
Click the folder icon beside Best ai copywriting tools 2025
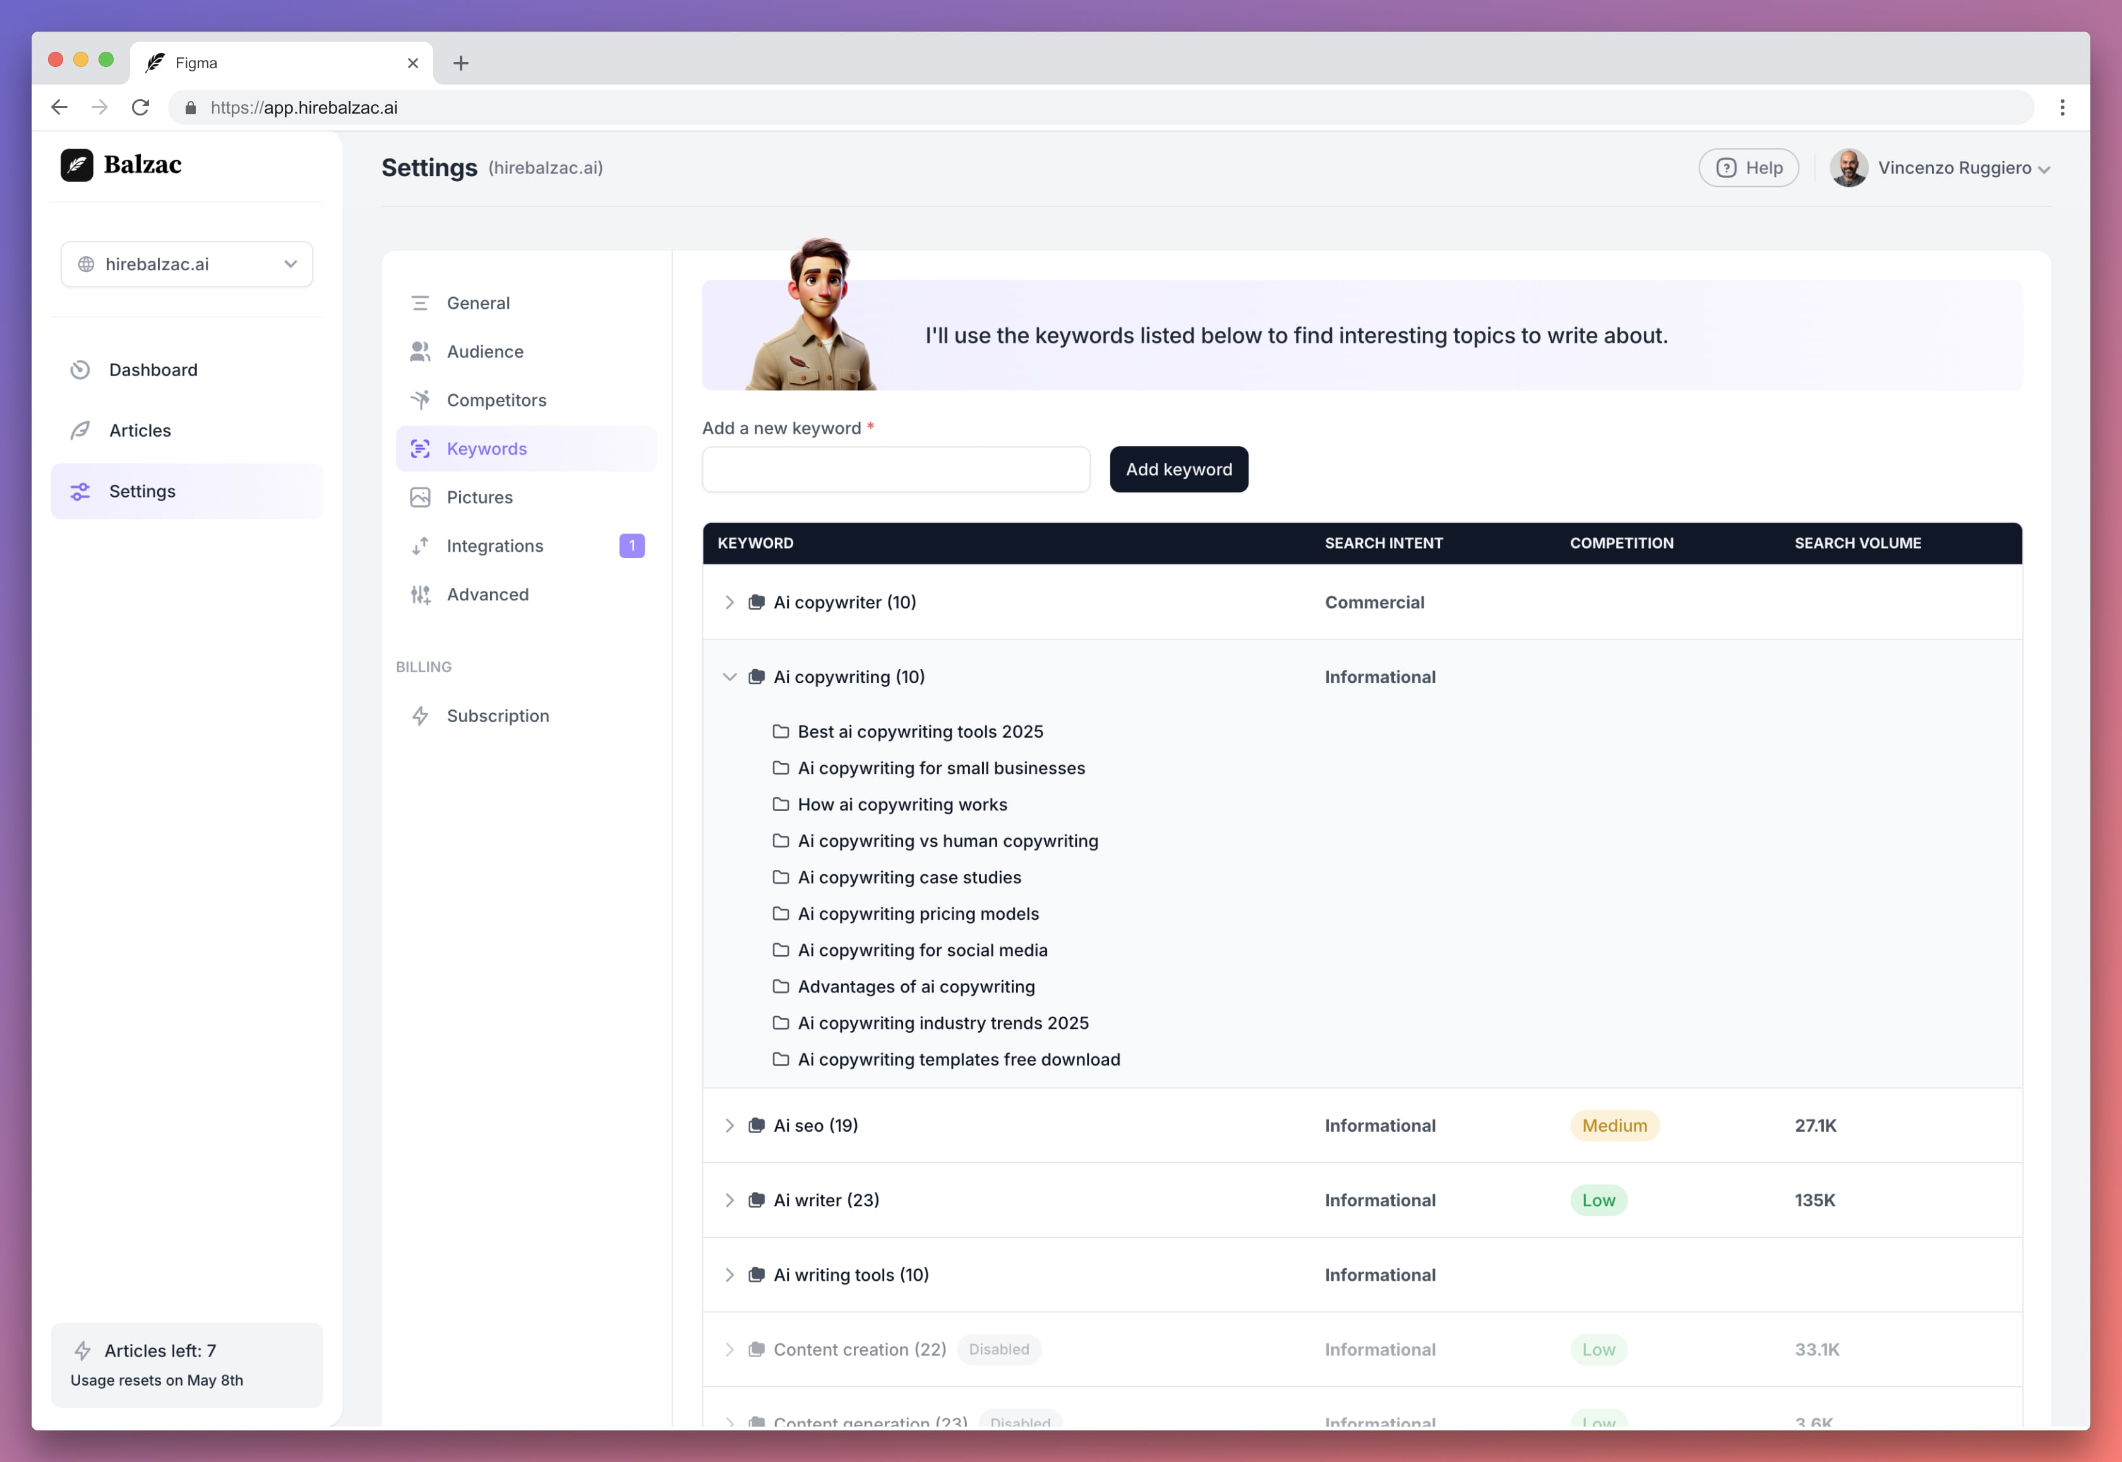click(781, 731)
